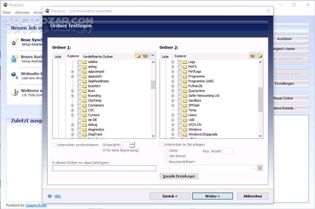The height and width of the screenshot is (209, 315).
Task: Open Aktionen menu in main window
Action: (x=22, y=13)
